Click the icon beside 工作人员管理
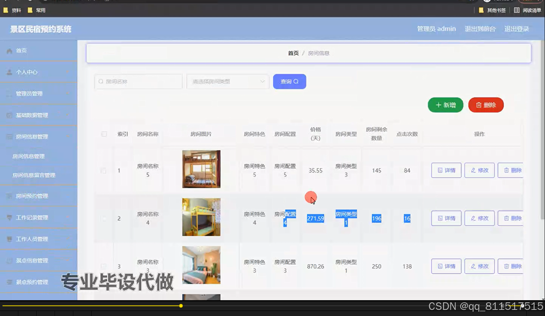The image size is (545, 316). [9, 239]
